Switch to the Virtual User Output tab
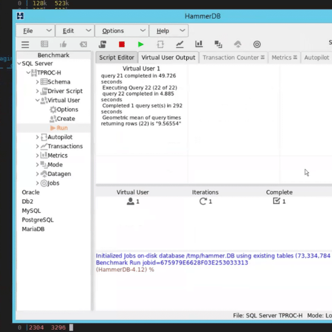332x332 pixels. coord(169,57)
